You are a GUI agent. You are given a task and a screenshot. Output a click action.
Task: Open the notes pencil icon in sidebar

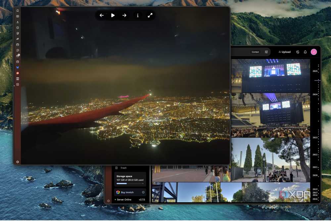(18, 33)
